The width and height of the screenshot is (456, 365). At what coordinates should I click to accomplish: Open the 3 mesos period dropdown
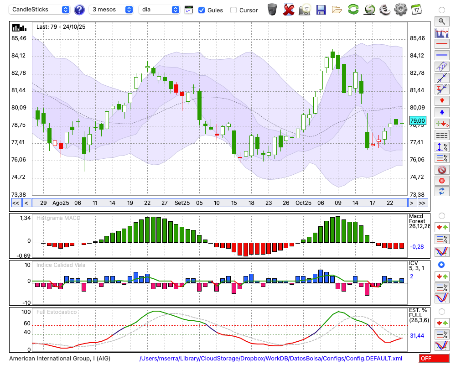click(x=111, y=10)
